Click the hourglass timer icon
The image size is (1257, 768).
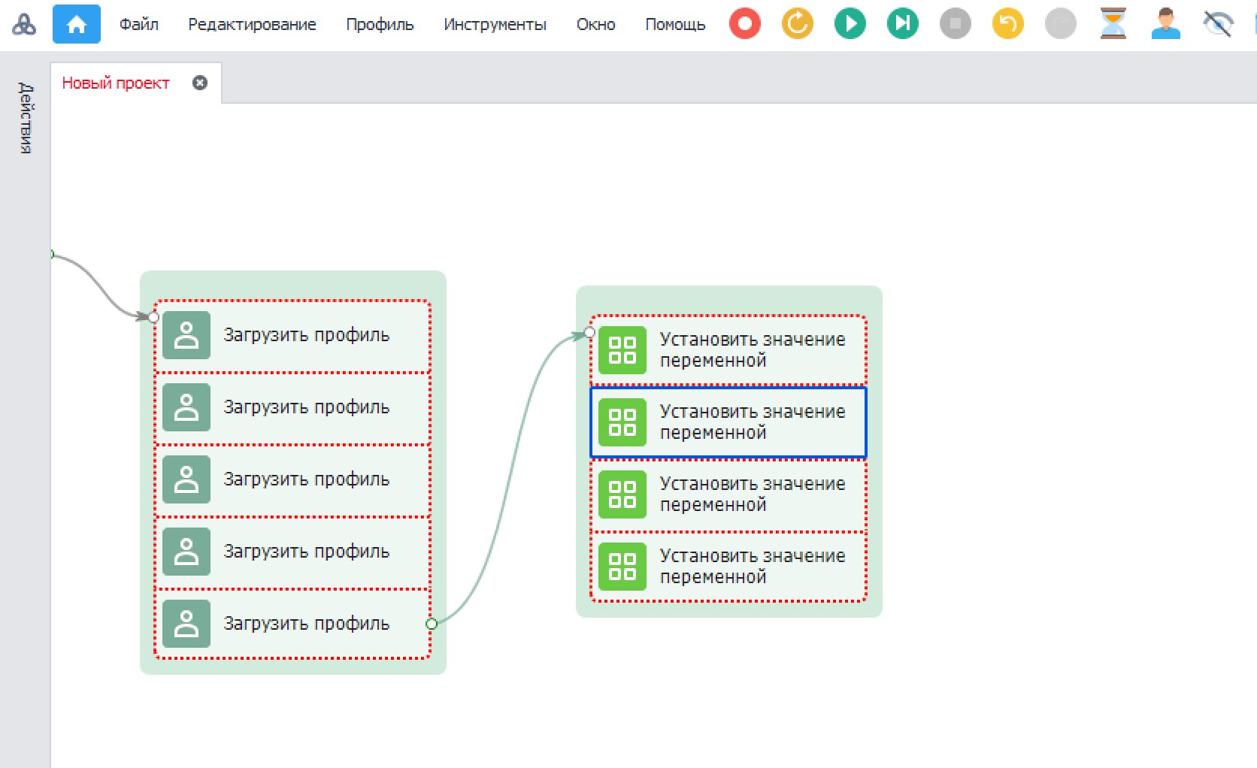click(1113, 24)
